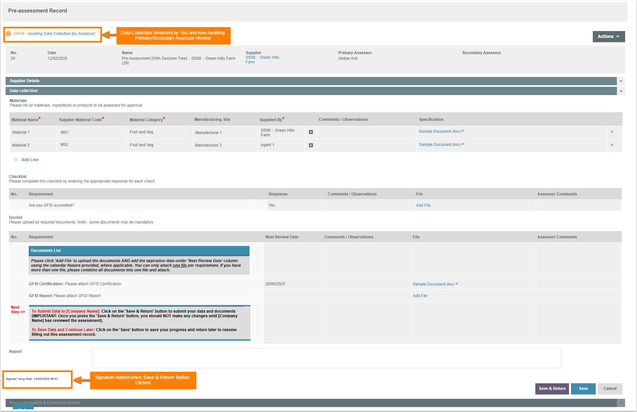
Task: Click the Save & Return button
Action: click(552, 389)
